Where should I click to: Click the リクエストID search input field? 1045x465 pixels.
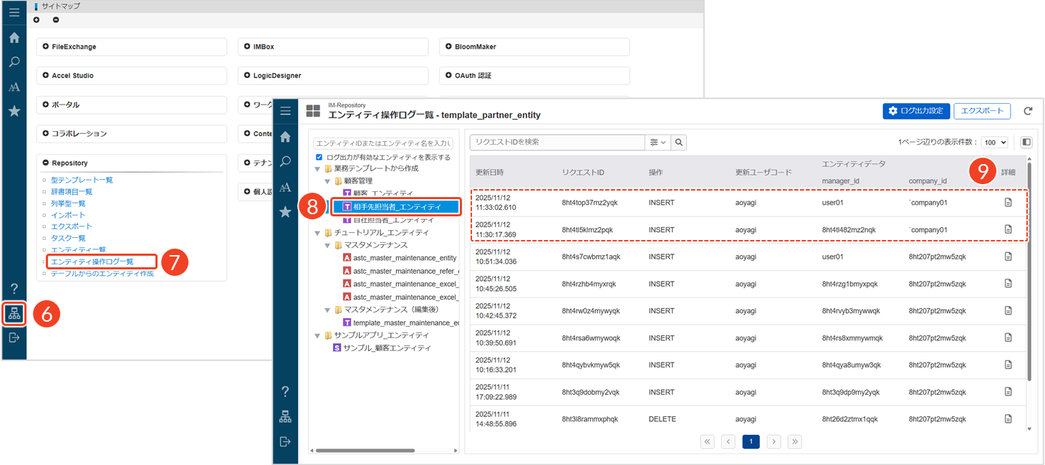pyautogui.click(x=557, y=143)
